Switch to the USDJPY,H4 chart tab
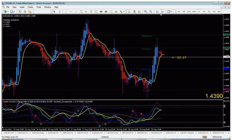This screenshot has width=232, height=140. coord(9,133)
